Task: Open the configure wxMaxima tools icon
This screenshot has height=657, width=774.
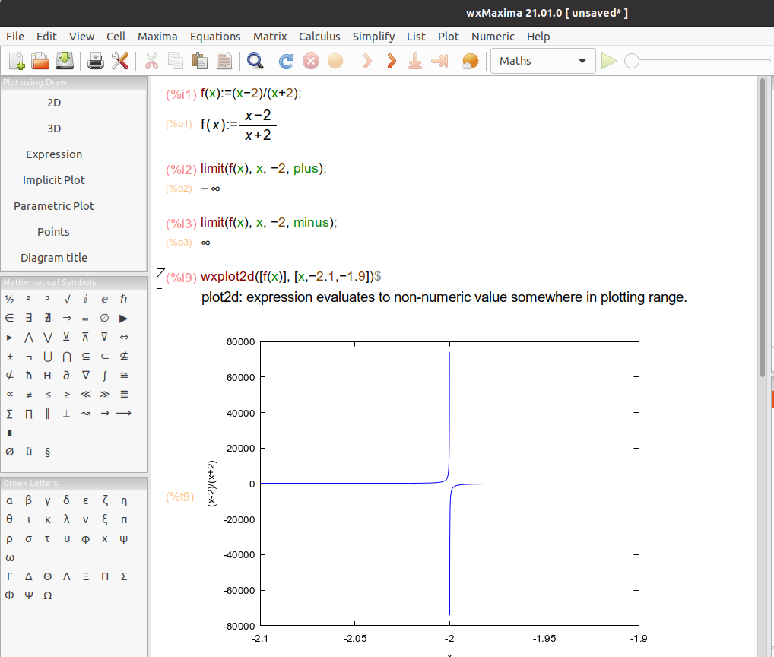Action: click(x=119, y=61)
